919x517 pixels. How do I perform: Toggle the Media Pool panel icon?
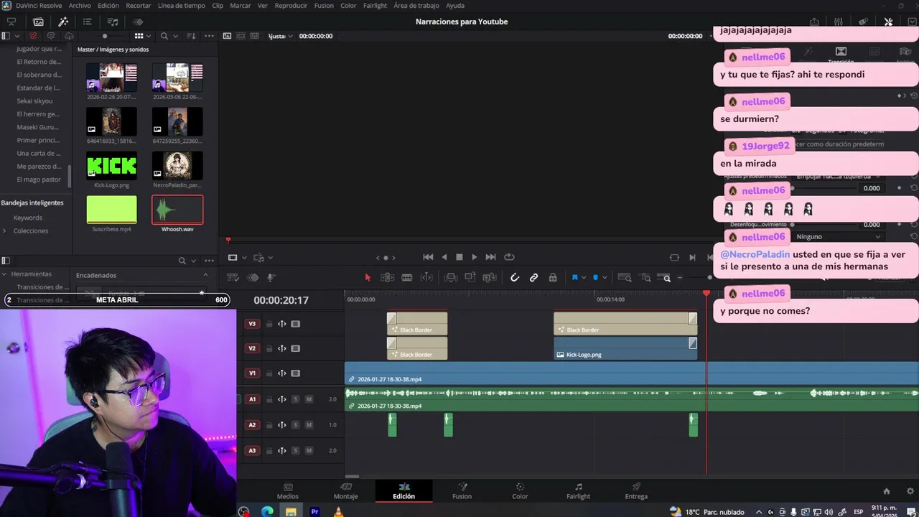point(38,22)
